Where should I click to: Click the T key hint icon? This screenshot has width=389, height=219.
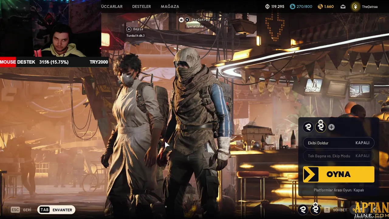pos(327,210)
